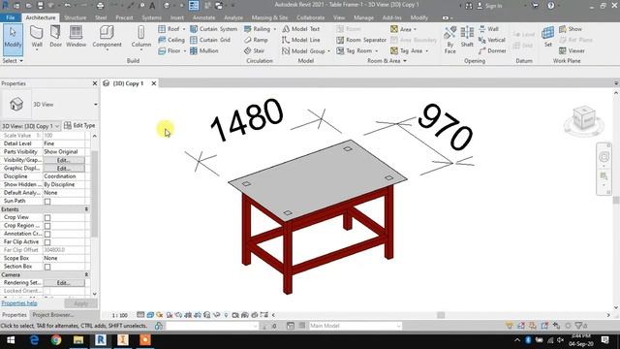Click the Set work plane tool
The image size is (620, 349).
548,37
